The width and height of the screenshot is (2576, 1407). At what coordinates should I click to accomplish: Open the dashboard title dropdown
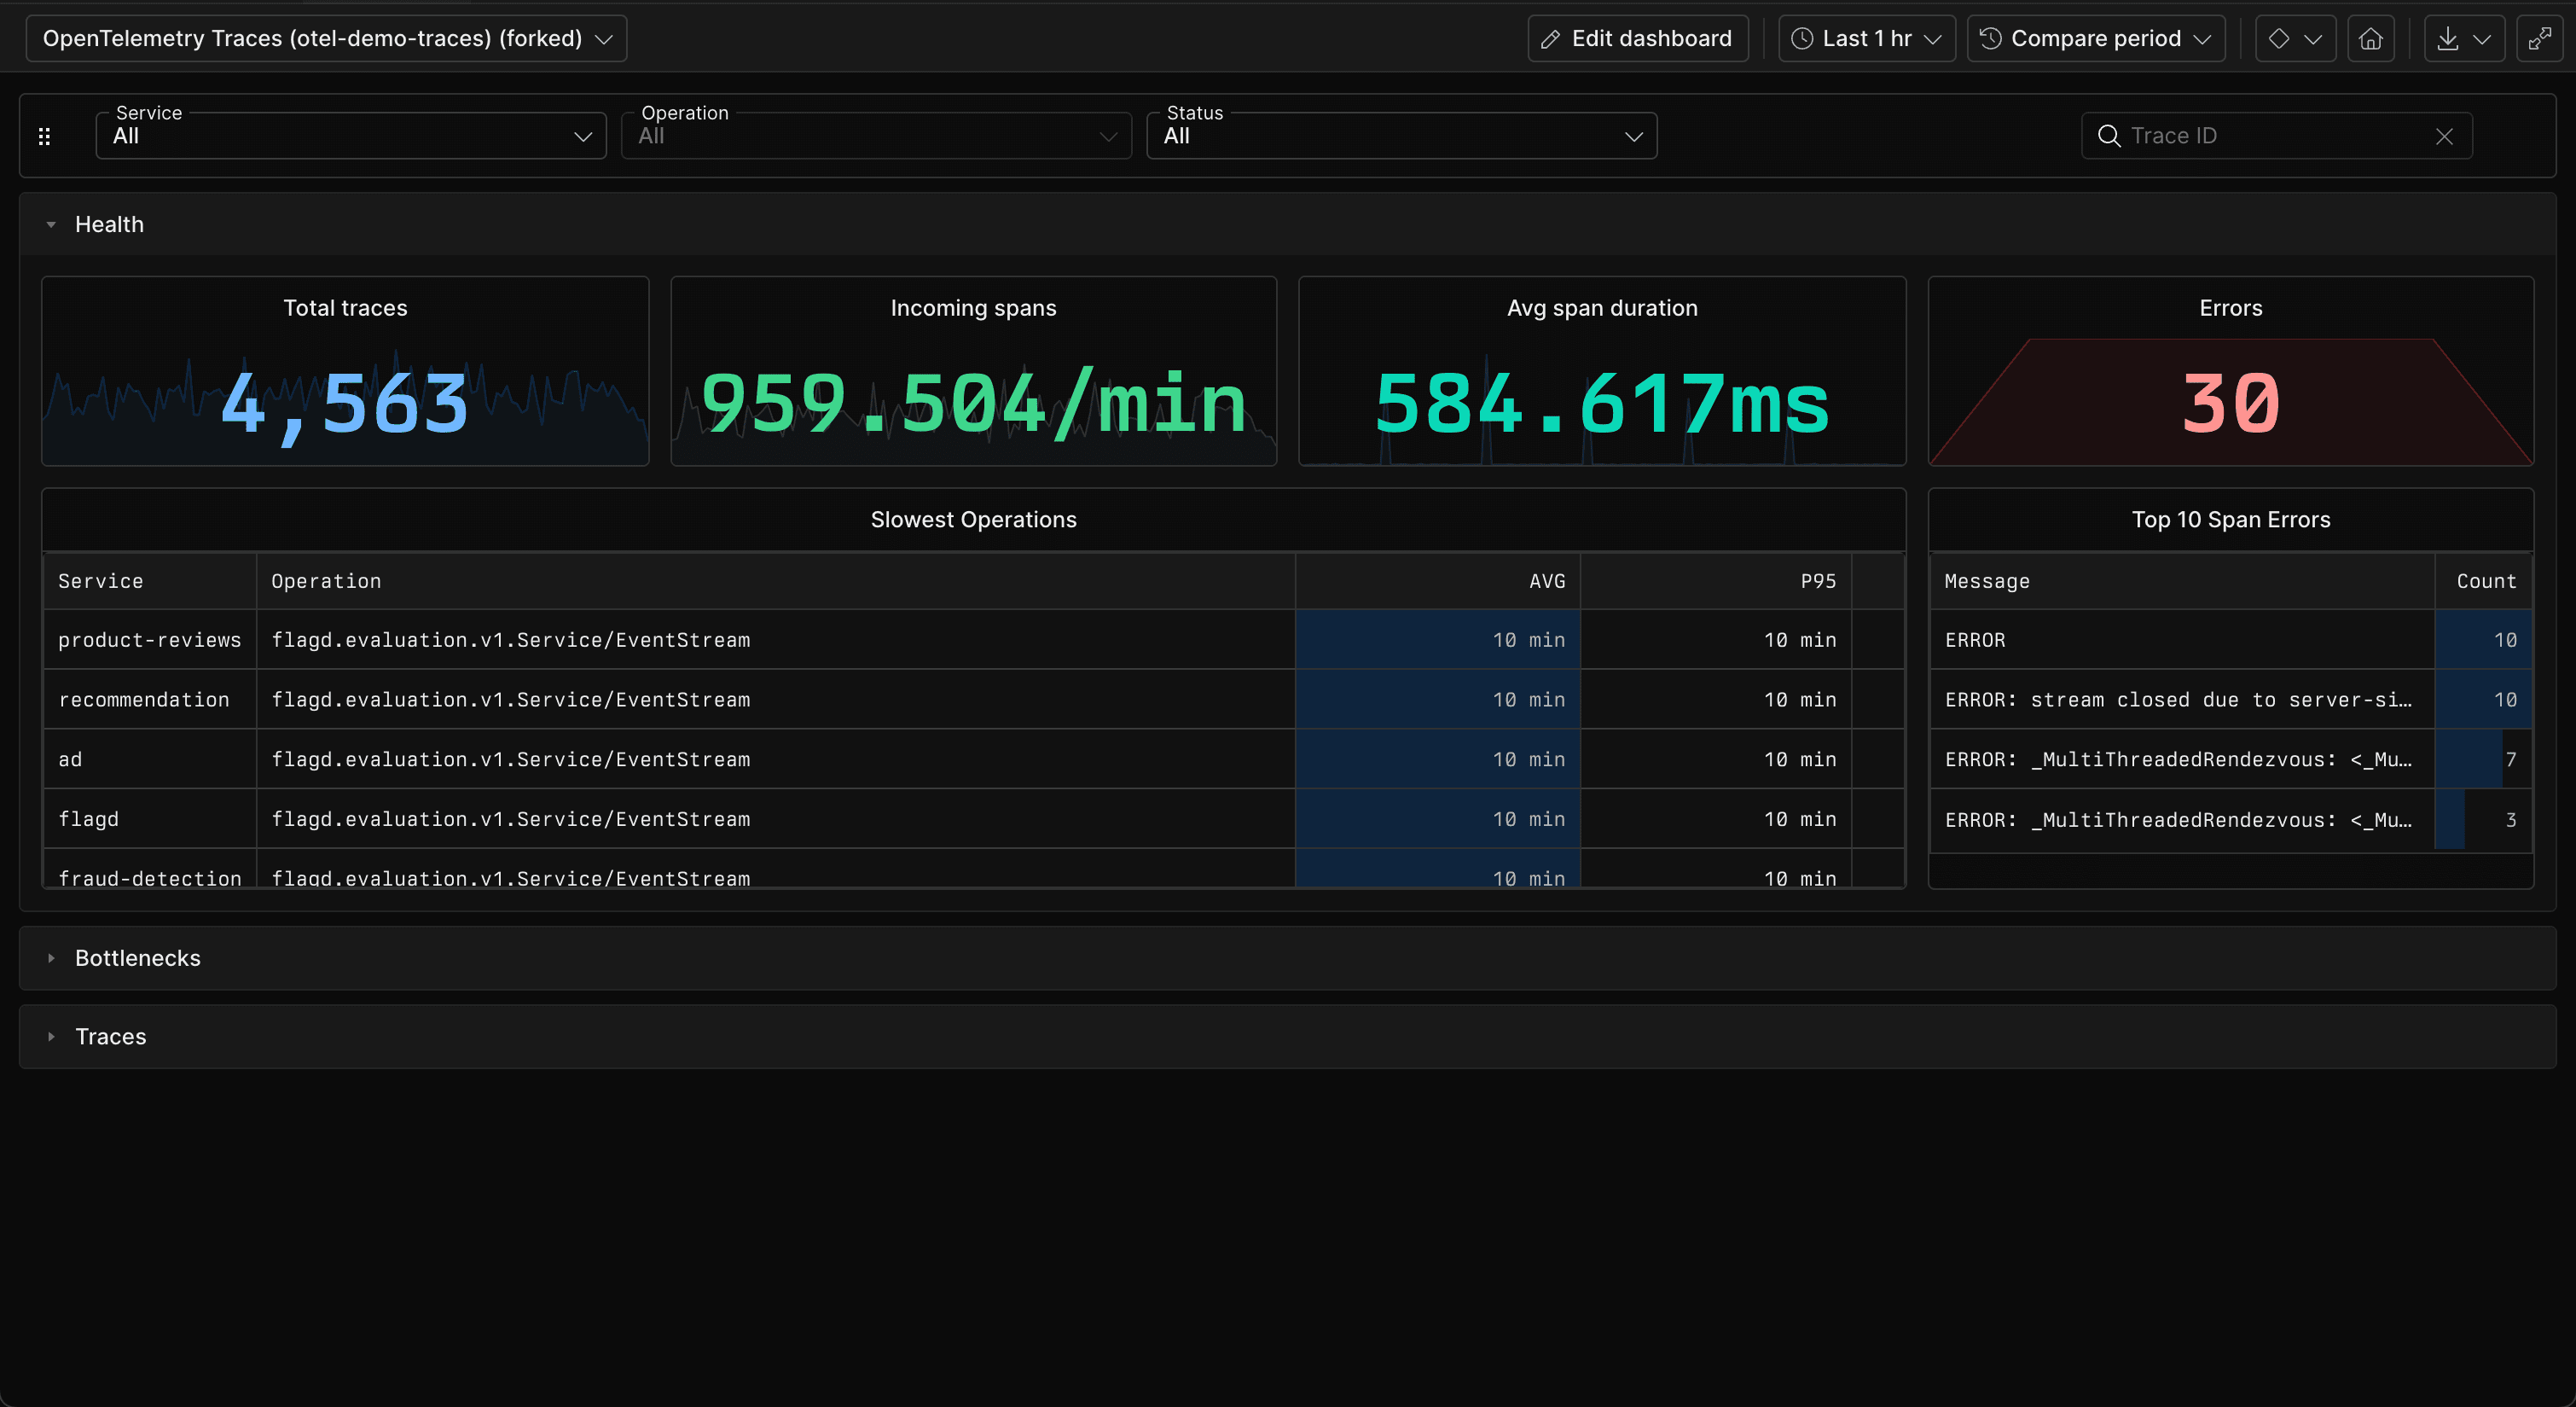click(326, 38)
